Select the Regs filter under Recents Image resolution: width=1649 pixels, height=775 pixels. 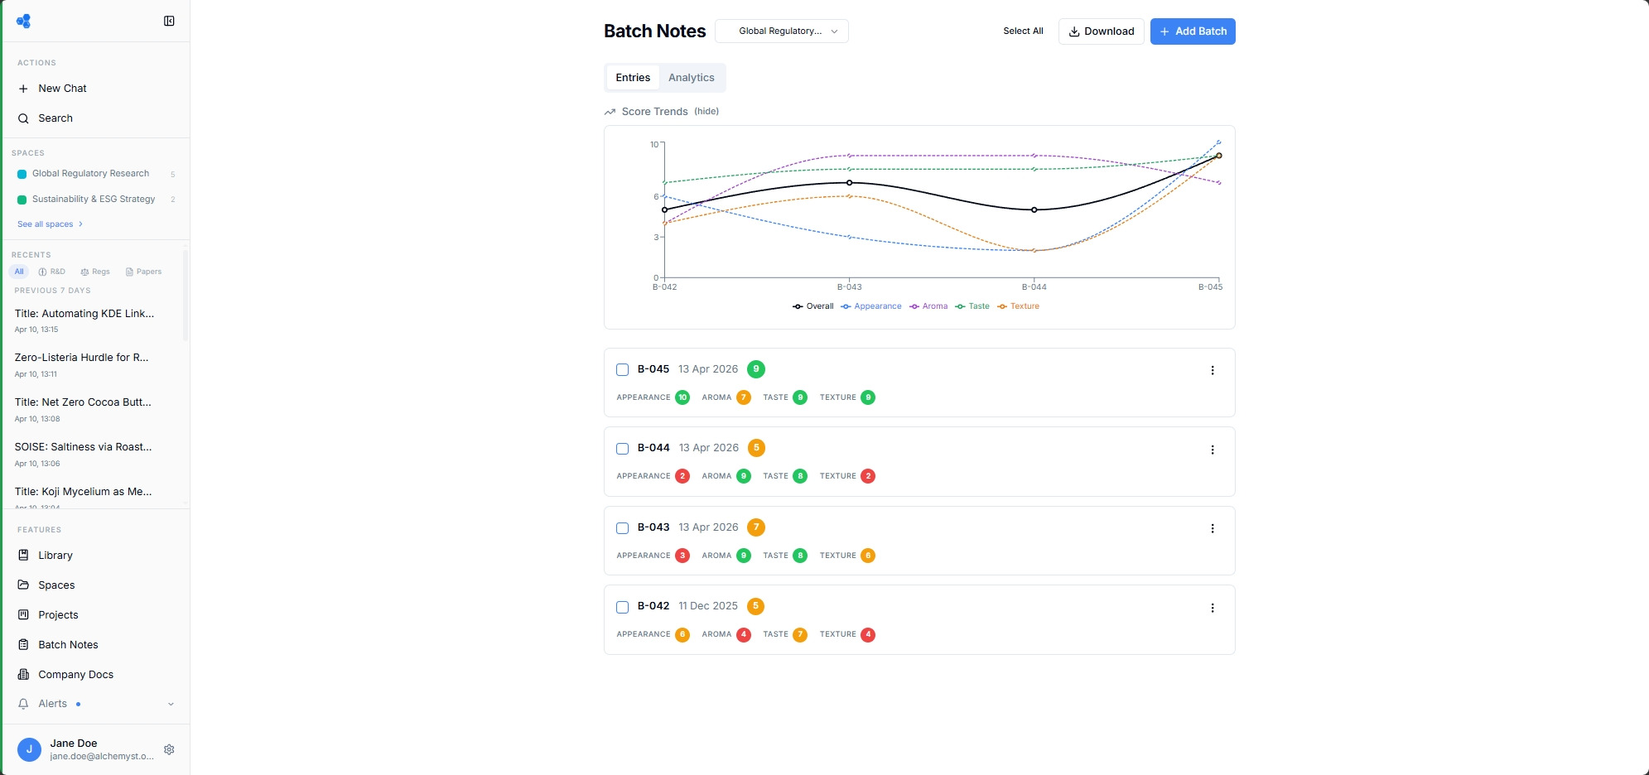(95, 271)
